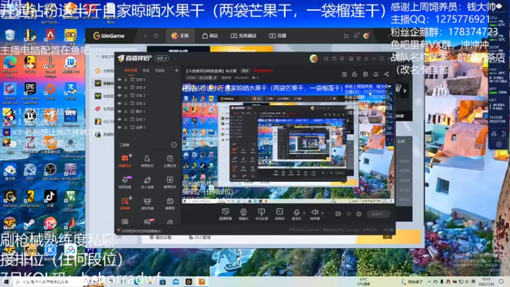Open Microsoft Edge desktop icon
The width and height of the screenshot is (510, 287).
10,66
